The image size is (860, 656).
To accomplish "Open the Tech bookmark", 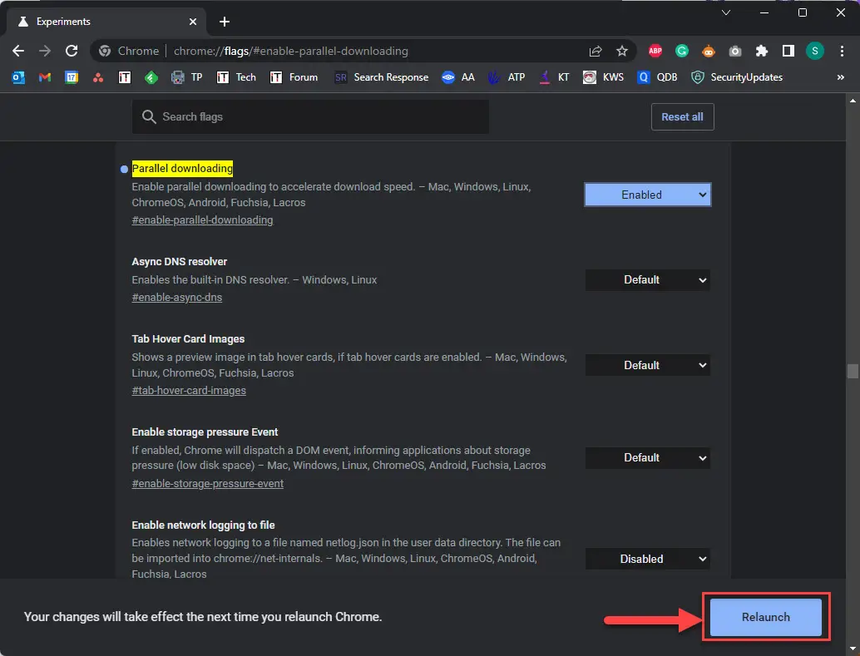I will click(x=236, y=77).
